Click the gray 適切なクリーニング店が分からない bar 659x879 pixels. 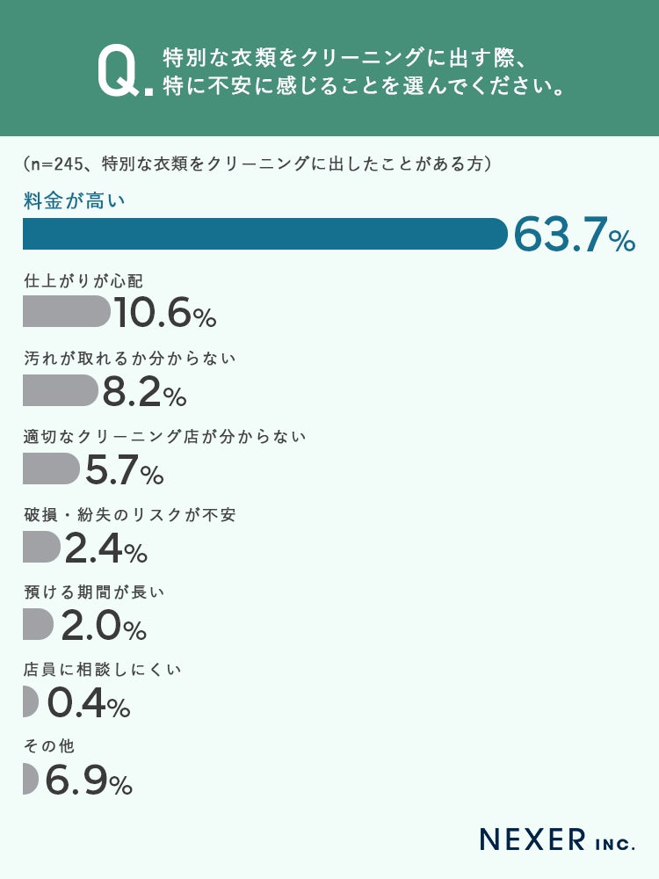click(x=50, y=469)
